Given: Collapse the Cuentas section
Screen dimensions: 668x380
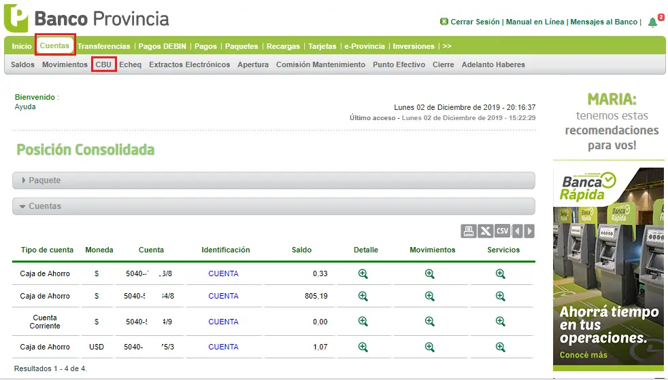Looking at the screenshot, I should tap(273, 206).
